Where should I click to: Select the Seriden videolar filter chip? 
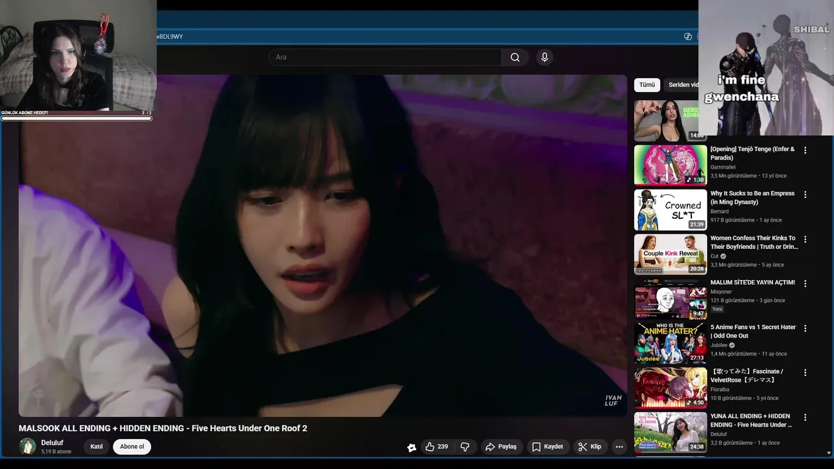click(x=682, y=85)
